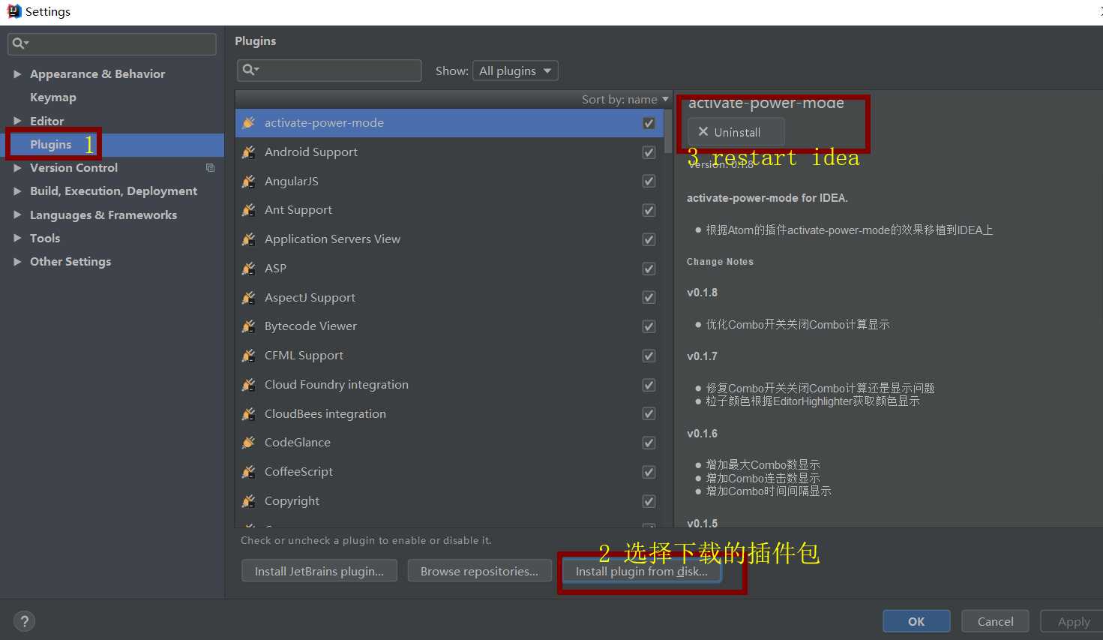The height and width of the screenshot is (640, 1103).
Task: Click the AspectJ Support plugin icon
Action: pyautogui.click(x=249, y=298)
